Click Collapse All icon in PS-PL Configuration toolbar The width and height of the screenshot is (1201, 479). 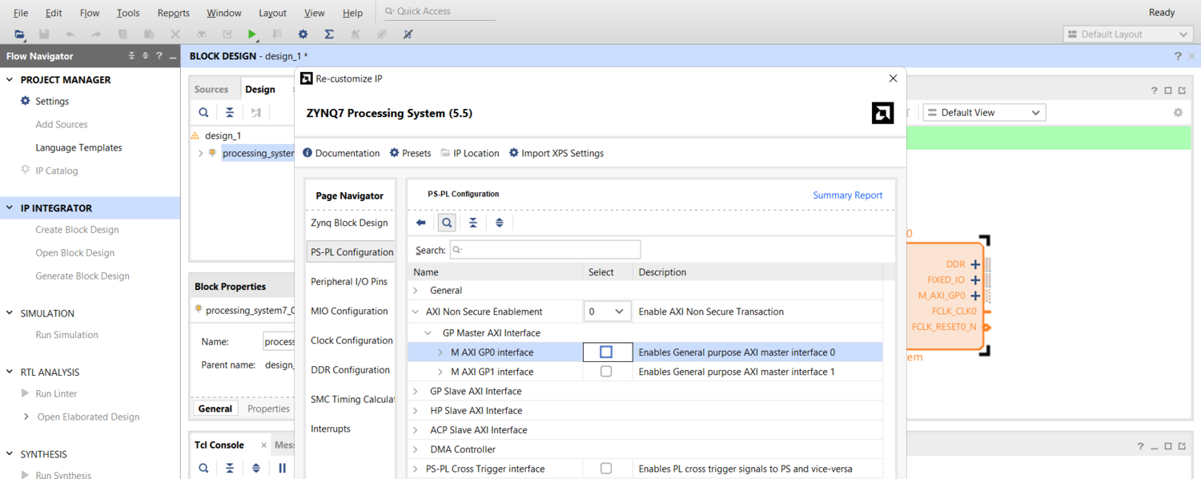point(473,223)
